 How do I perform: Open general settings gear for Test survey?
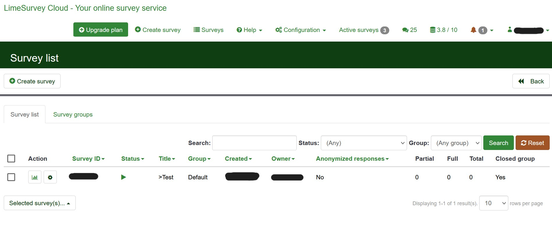[x=50, y=177]
